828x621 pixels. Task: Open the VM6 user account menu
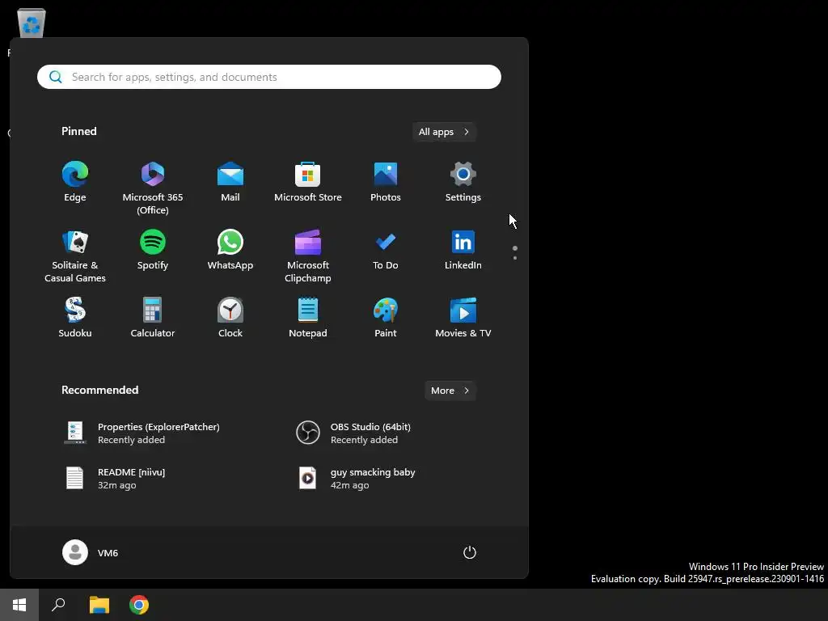pos(91,552)
